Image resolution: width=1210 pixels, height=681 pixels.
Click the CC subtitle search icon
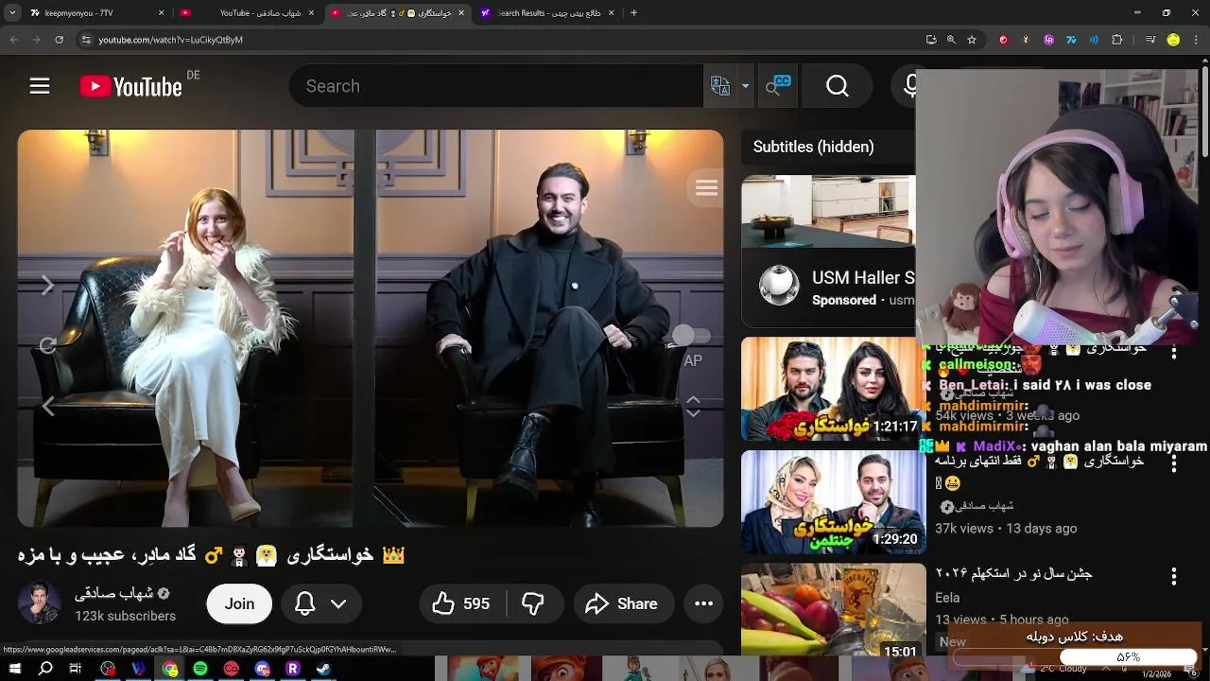pyautogui.click(x=777, y=85)
